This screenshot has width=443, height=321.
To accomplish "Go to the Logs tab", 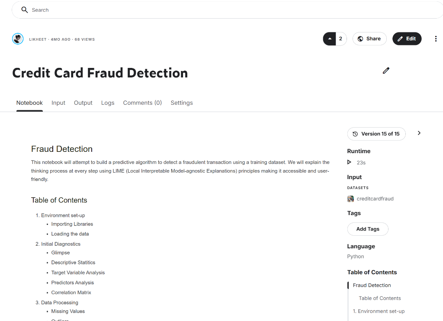I will pos(108,103).
